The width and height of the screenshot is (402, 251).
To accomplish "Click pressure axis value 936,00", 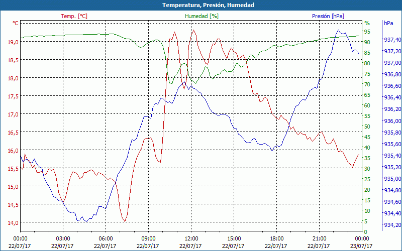I will click(392, 121).
